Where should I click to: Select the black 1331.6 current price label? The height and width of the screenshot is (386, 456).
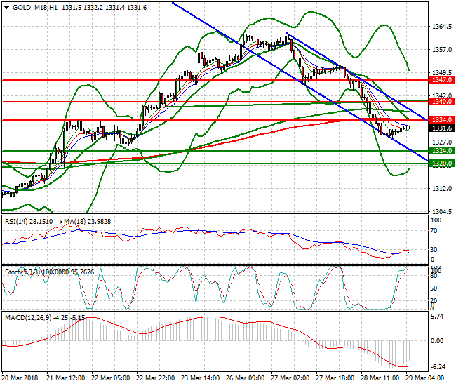point(441,128)
